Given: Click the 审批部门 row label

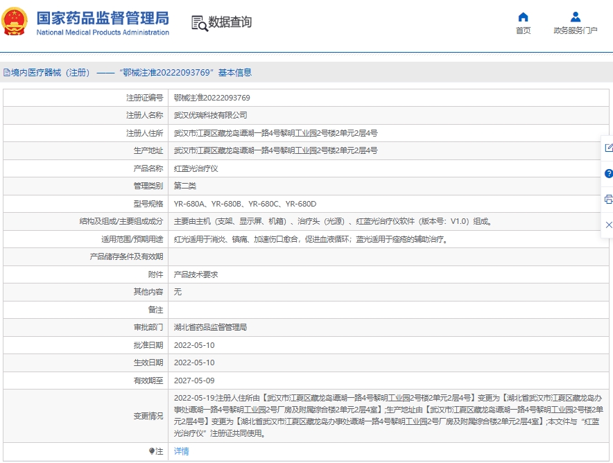Looking at the screenshot, I should [x=148, y=327].
